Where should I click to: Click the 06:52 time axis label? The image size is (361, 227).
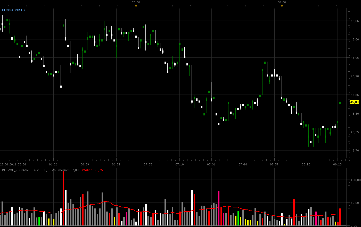116,164
